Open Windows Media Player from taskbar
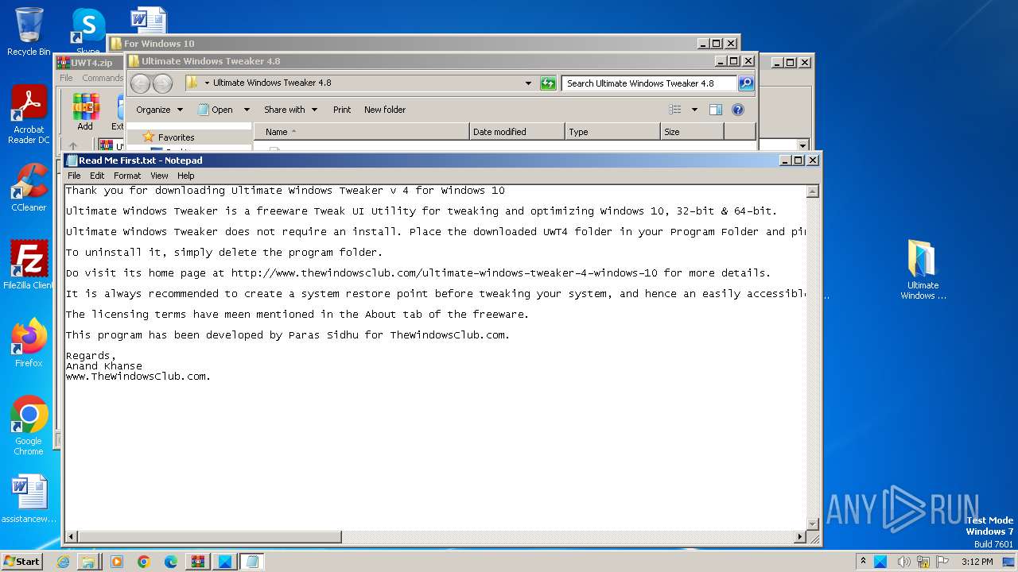 (x=117, y=562)
